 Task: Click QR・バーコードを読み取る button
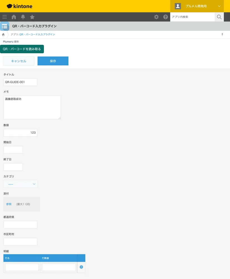pyautogui.click(x=22, y=49)
